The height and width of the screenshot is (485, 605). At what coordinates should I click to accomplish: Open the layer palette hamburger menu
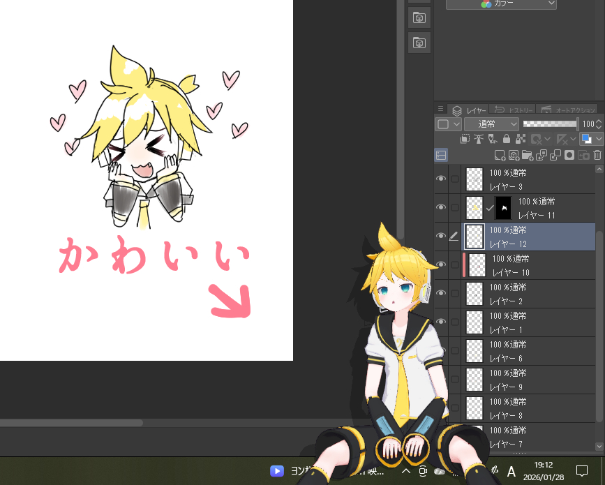pos(440,109)
